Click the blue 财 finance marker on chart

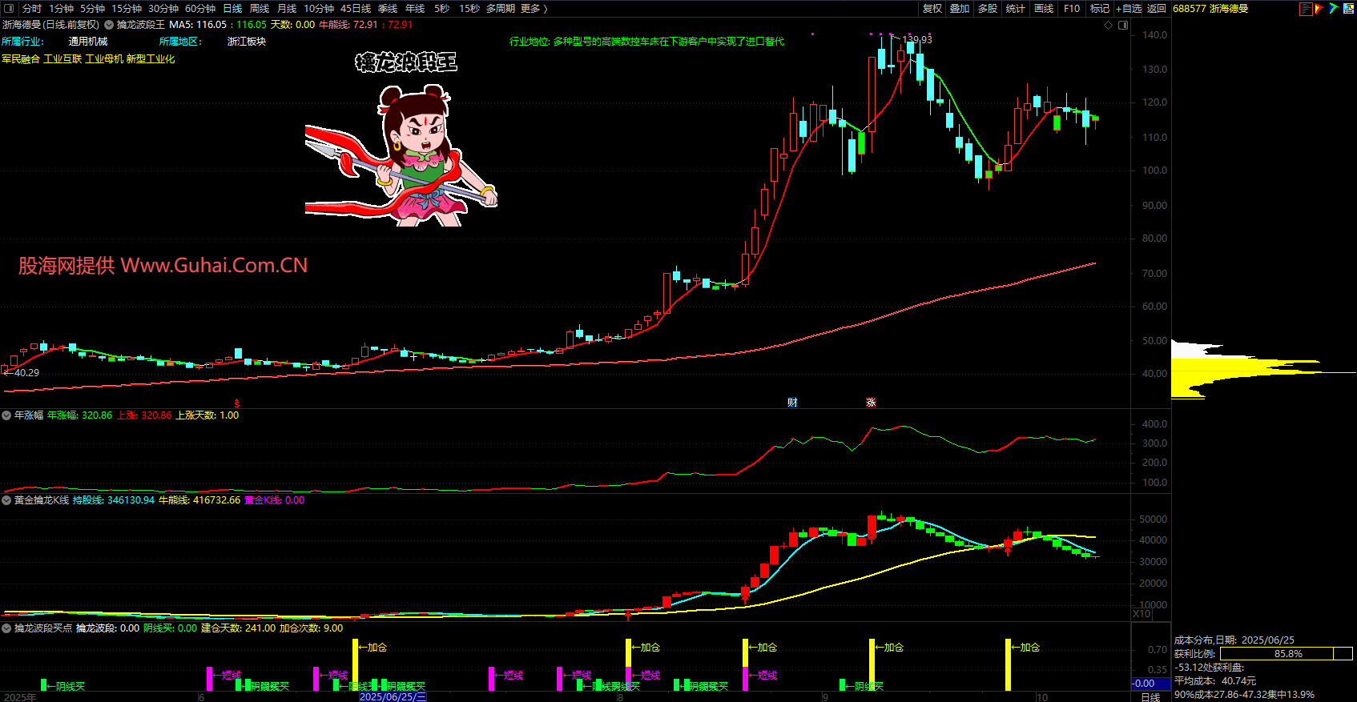pos(792,403)
